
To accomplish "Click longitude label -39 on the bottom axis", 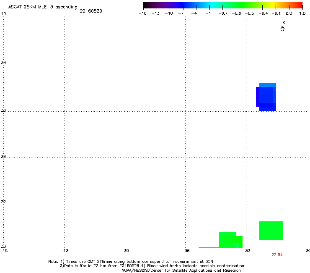I will [125, 251].
